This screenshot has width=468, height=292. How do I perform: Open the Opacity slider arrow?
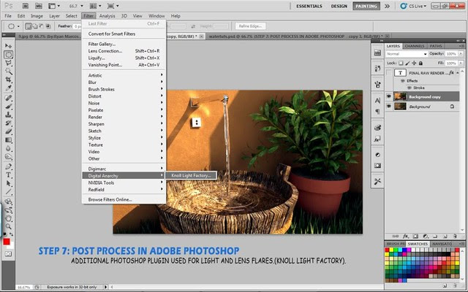(x=461, y=54)
